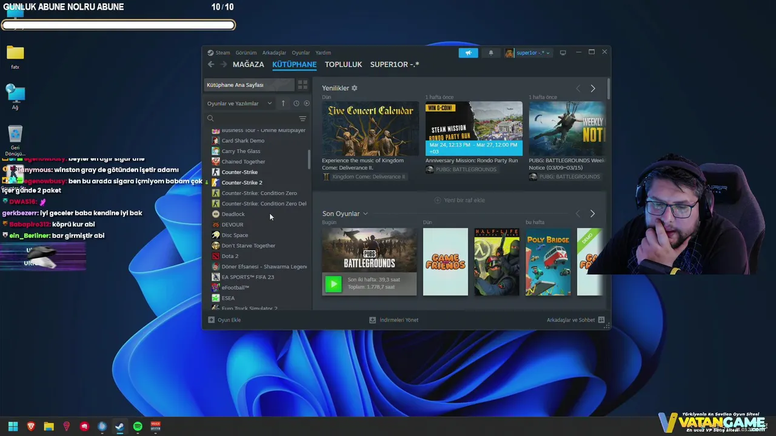The image size is (776, 436).
Task: Open the Görünüm menu
Action: (246, 53)
